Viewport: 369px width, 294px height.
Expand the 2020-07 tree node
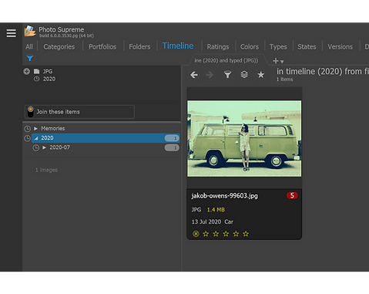45,147
